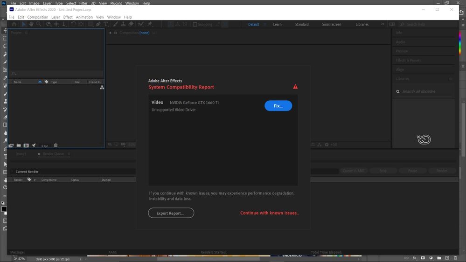Click the project flowchart view icon

coord(102,87)
